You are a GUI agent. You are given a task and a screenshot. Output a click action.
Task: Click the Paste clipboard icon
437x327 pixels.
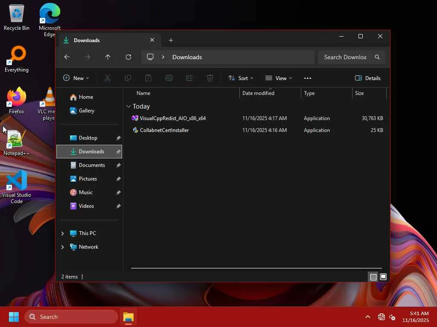click(x=149, y=78)
